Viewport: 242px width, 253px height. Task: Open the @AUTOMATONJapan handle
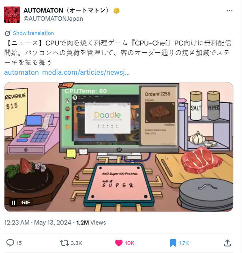pyautogui.click(x=53, y=19)
